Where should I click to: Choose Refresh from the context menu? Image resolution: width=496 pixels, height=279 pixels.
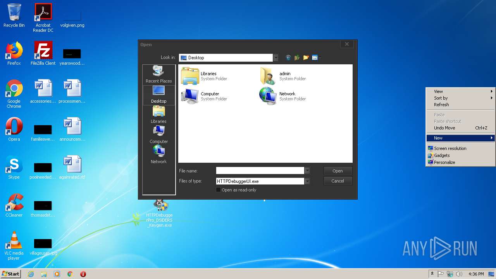pos(460,105)
